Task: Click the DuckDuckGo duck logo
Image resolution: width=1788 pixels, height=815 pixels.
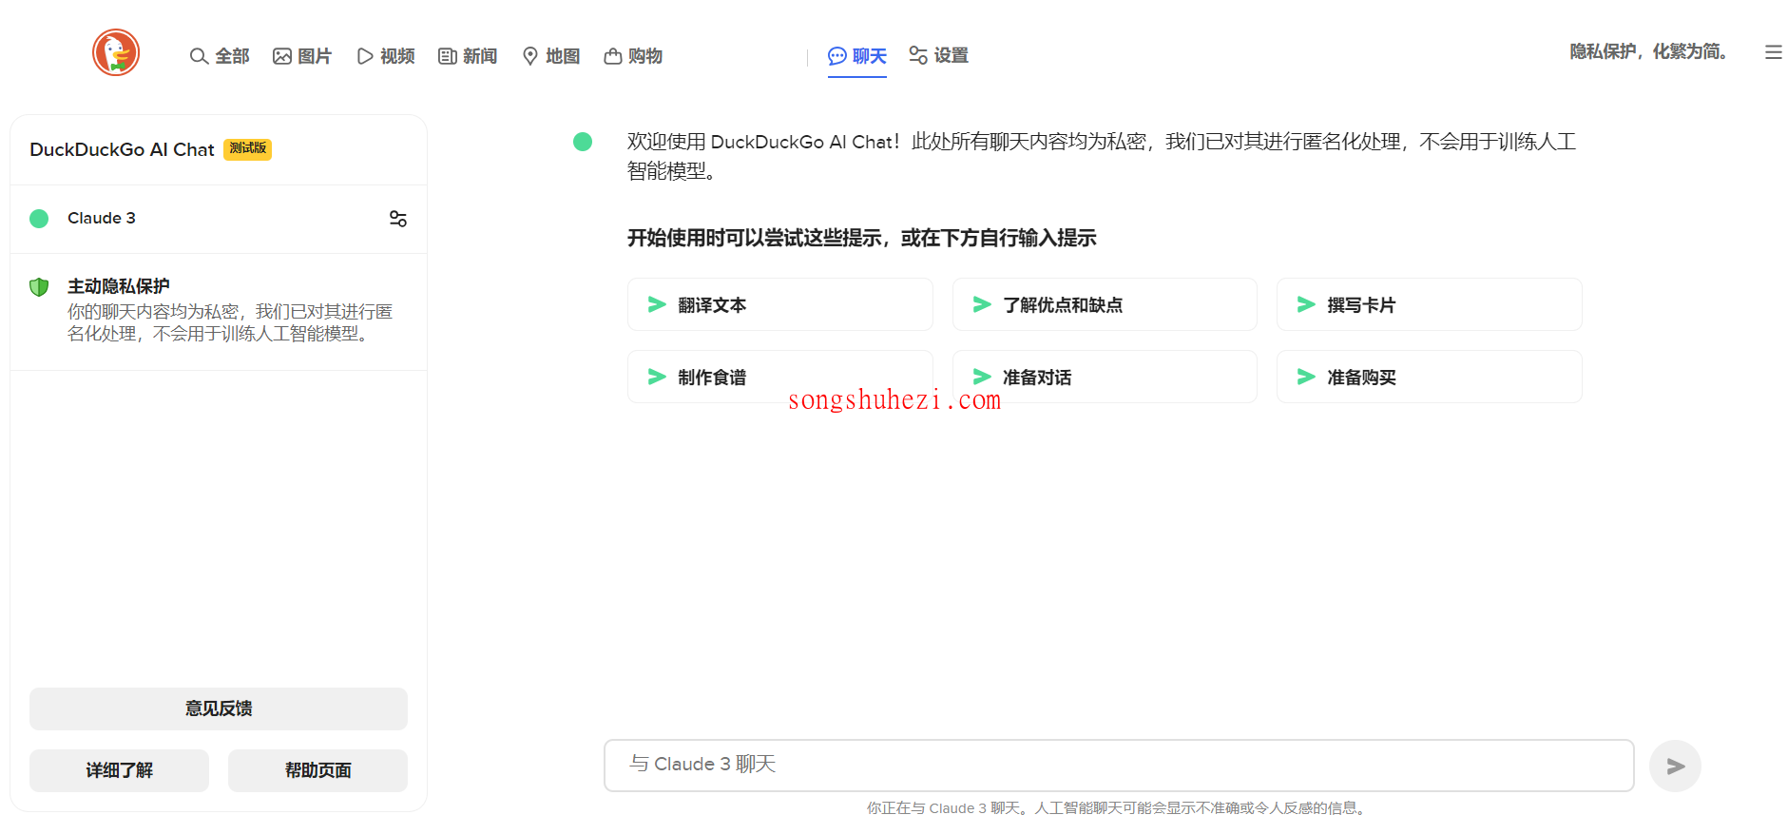Action: click(116, 52)
